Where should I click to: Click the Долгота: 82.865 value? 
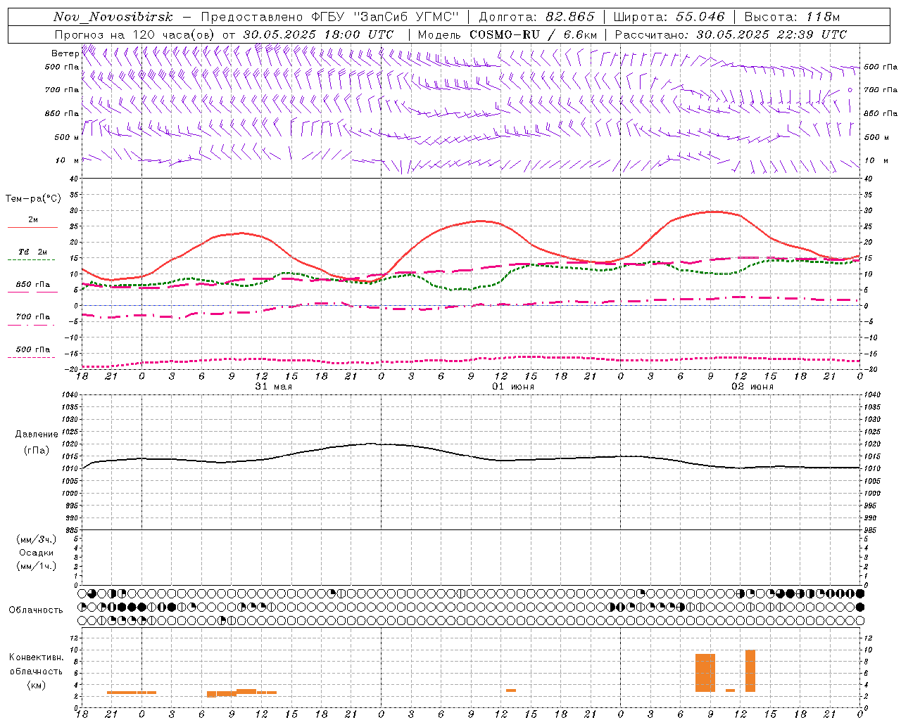coord(536,17)
